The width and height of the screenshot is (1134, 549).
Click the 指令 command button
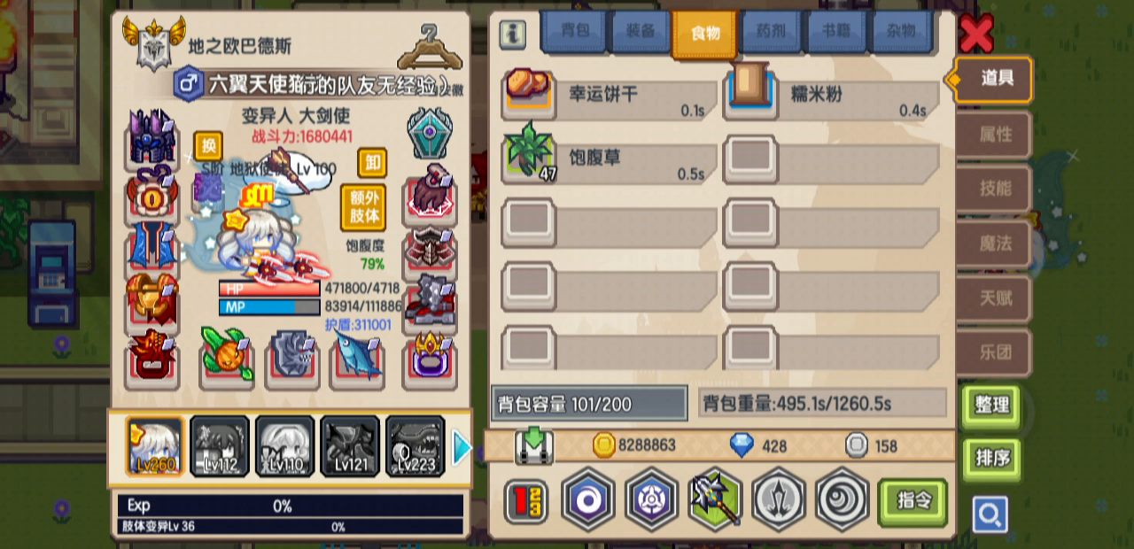[x=913, y=501]
